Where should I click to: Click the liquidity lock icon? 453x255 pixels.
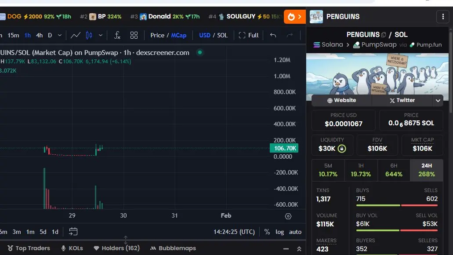(x=342, y=149)
